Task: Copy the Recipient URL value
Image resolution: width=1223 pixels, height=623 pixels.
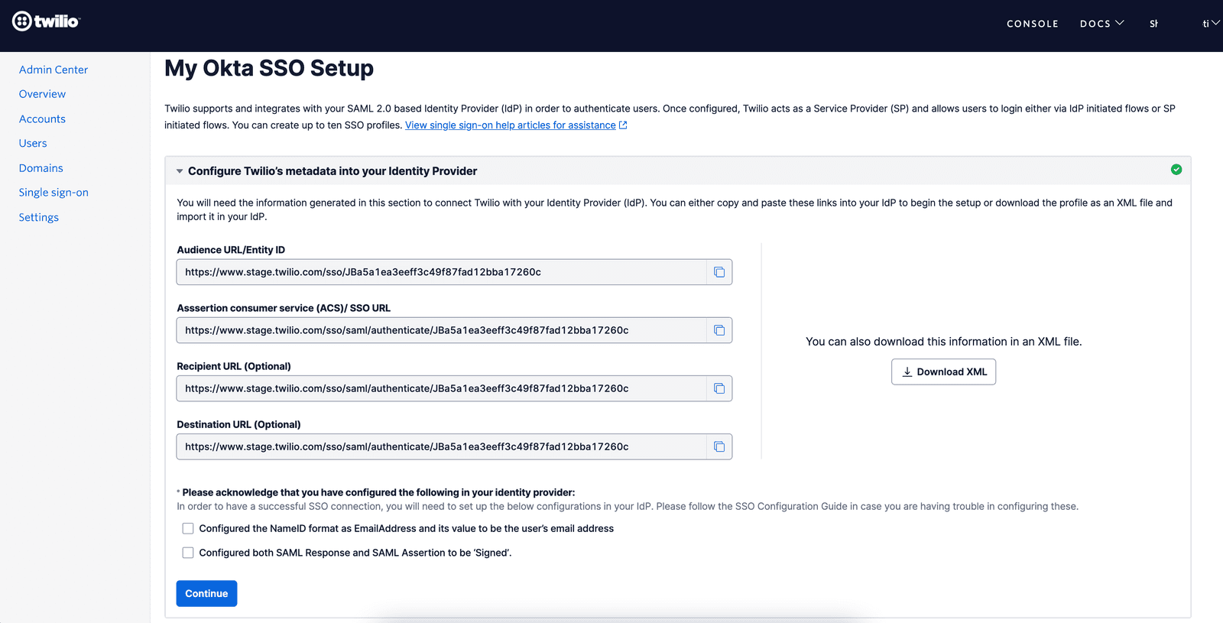Action: click(719, 388)
